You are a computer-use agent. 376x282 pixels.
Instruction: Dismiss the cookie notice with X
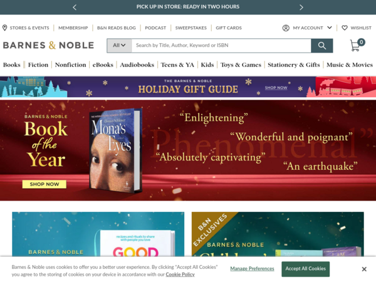(364, 269)
